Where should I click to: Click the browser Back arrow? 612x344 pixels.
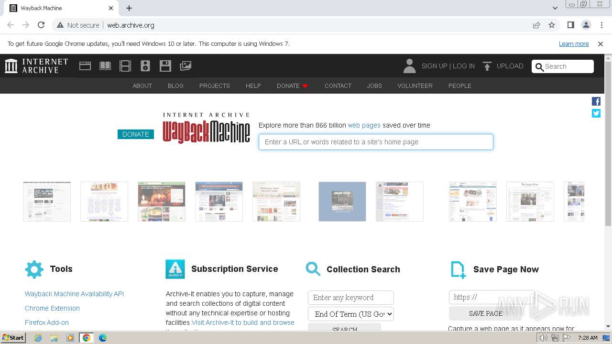pyautogui.click(x=11, y=25)
